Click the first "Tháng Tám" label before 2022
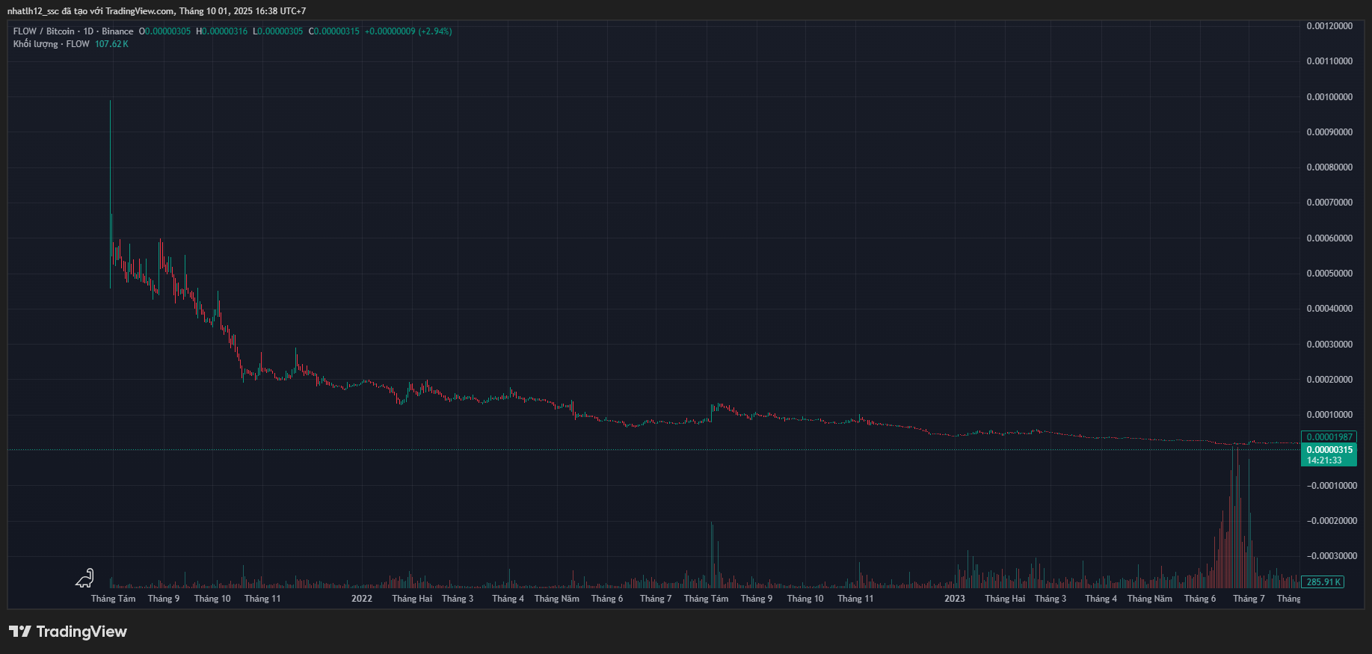The height and width of the screenshot is (654, 1372). tap(114, 599)
